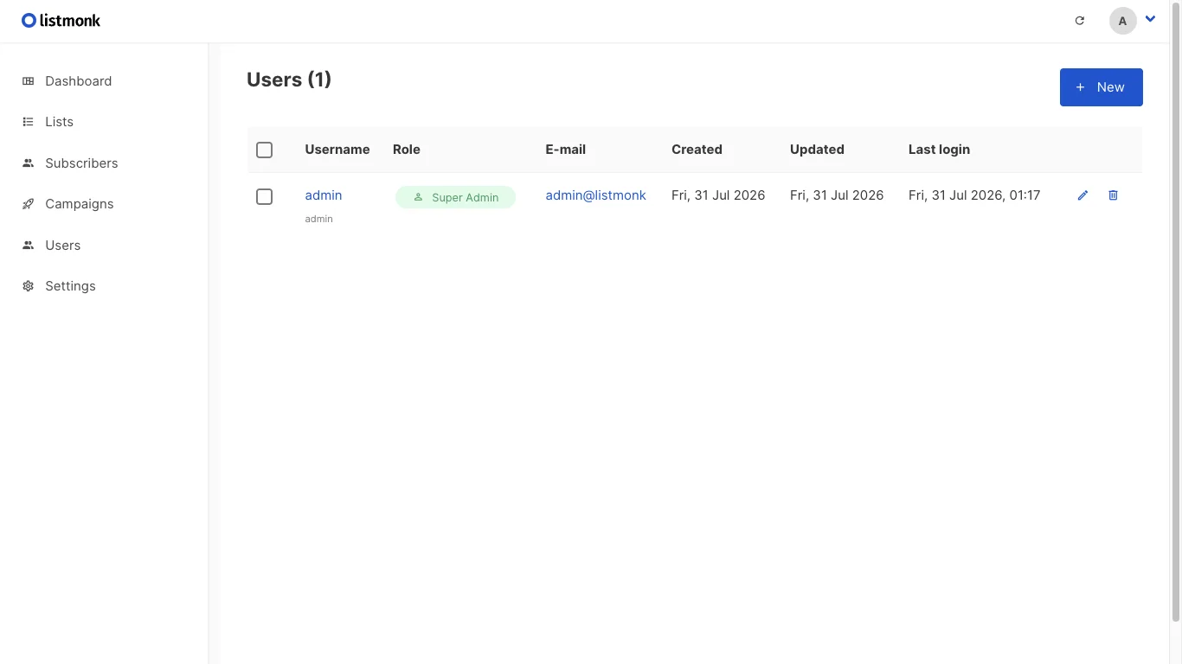
Task: Click the listmonk logo
Action: click(x=61, y=20)
